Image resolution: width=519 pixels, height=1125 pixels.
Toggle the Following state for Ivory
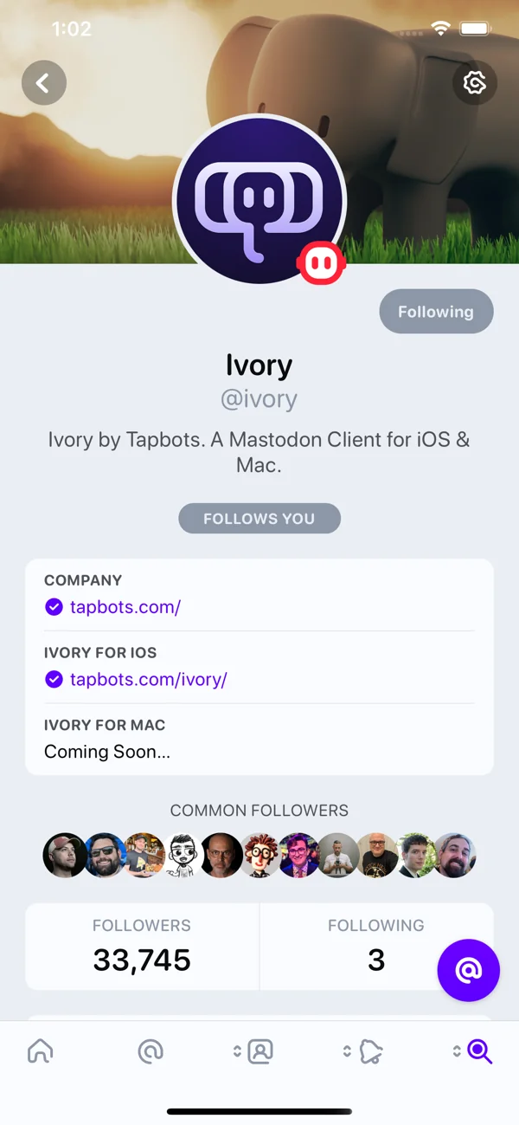coord(436,311)
